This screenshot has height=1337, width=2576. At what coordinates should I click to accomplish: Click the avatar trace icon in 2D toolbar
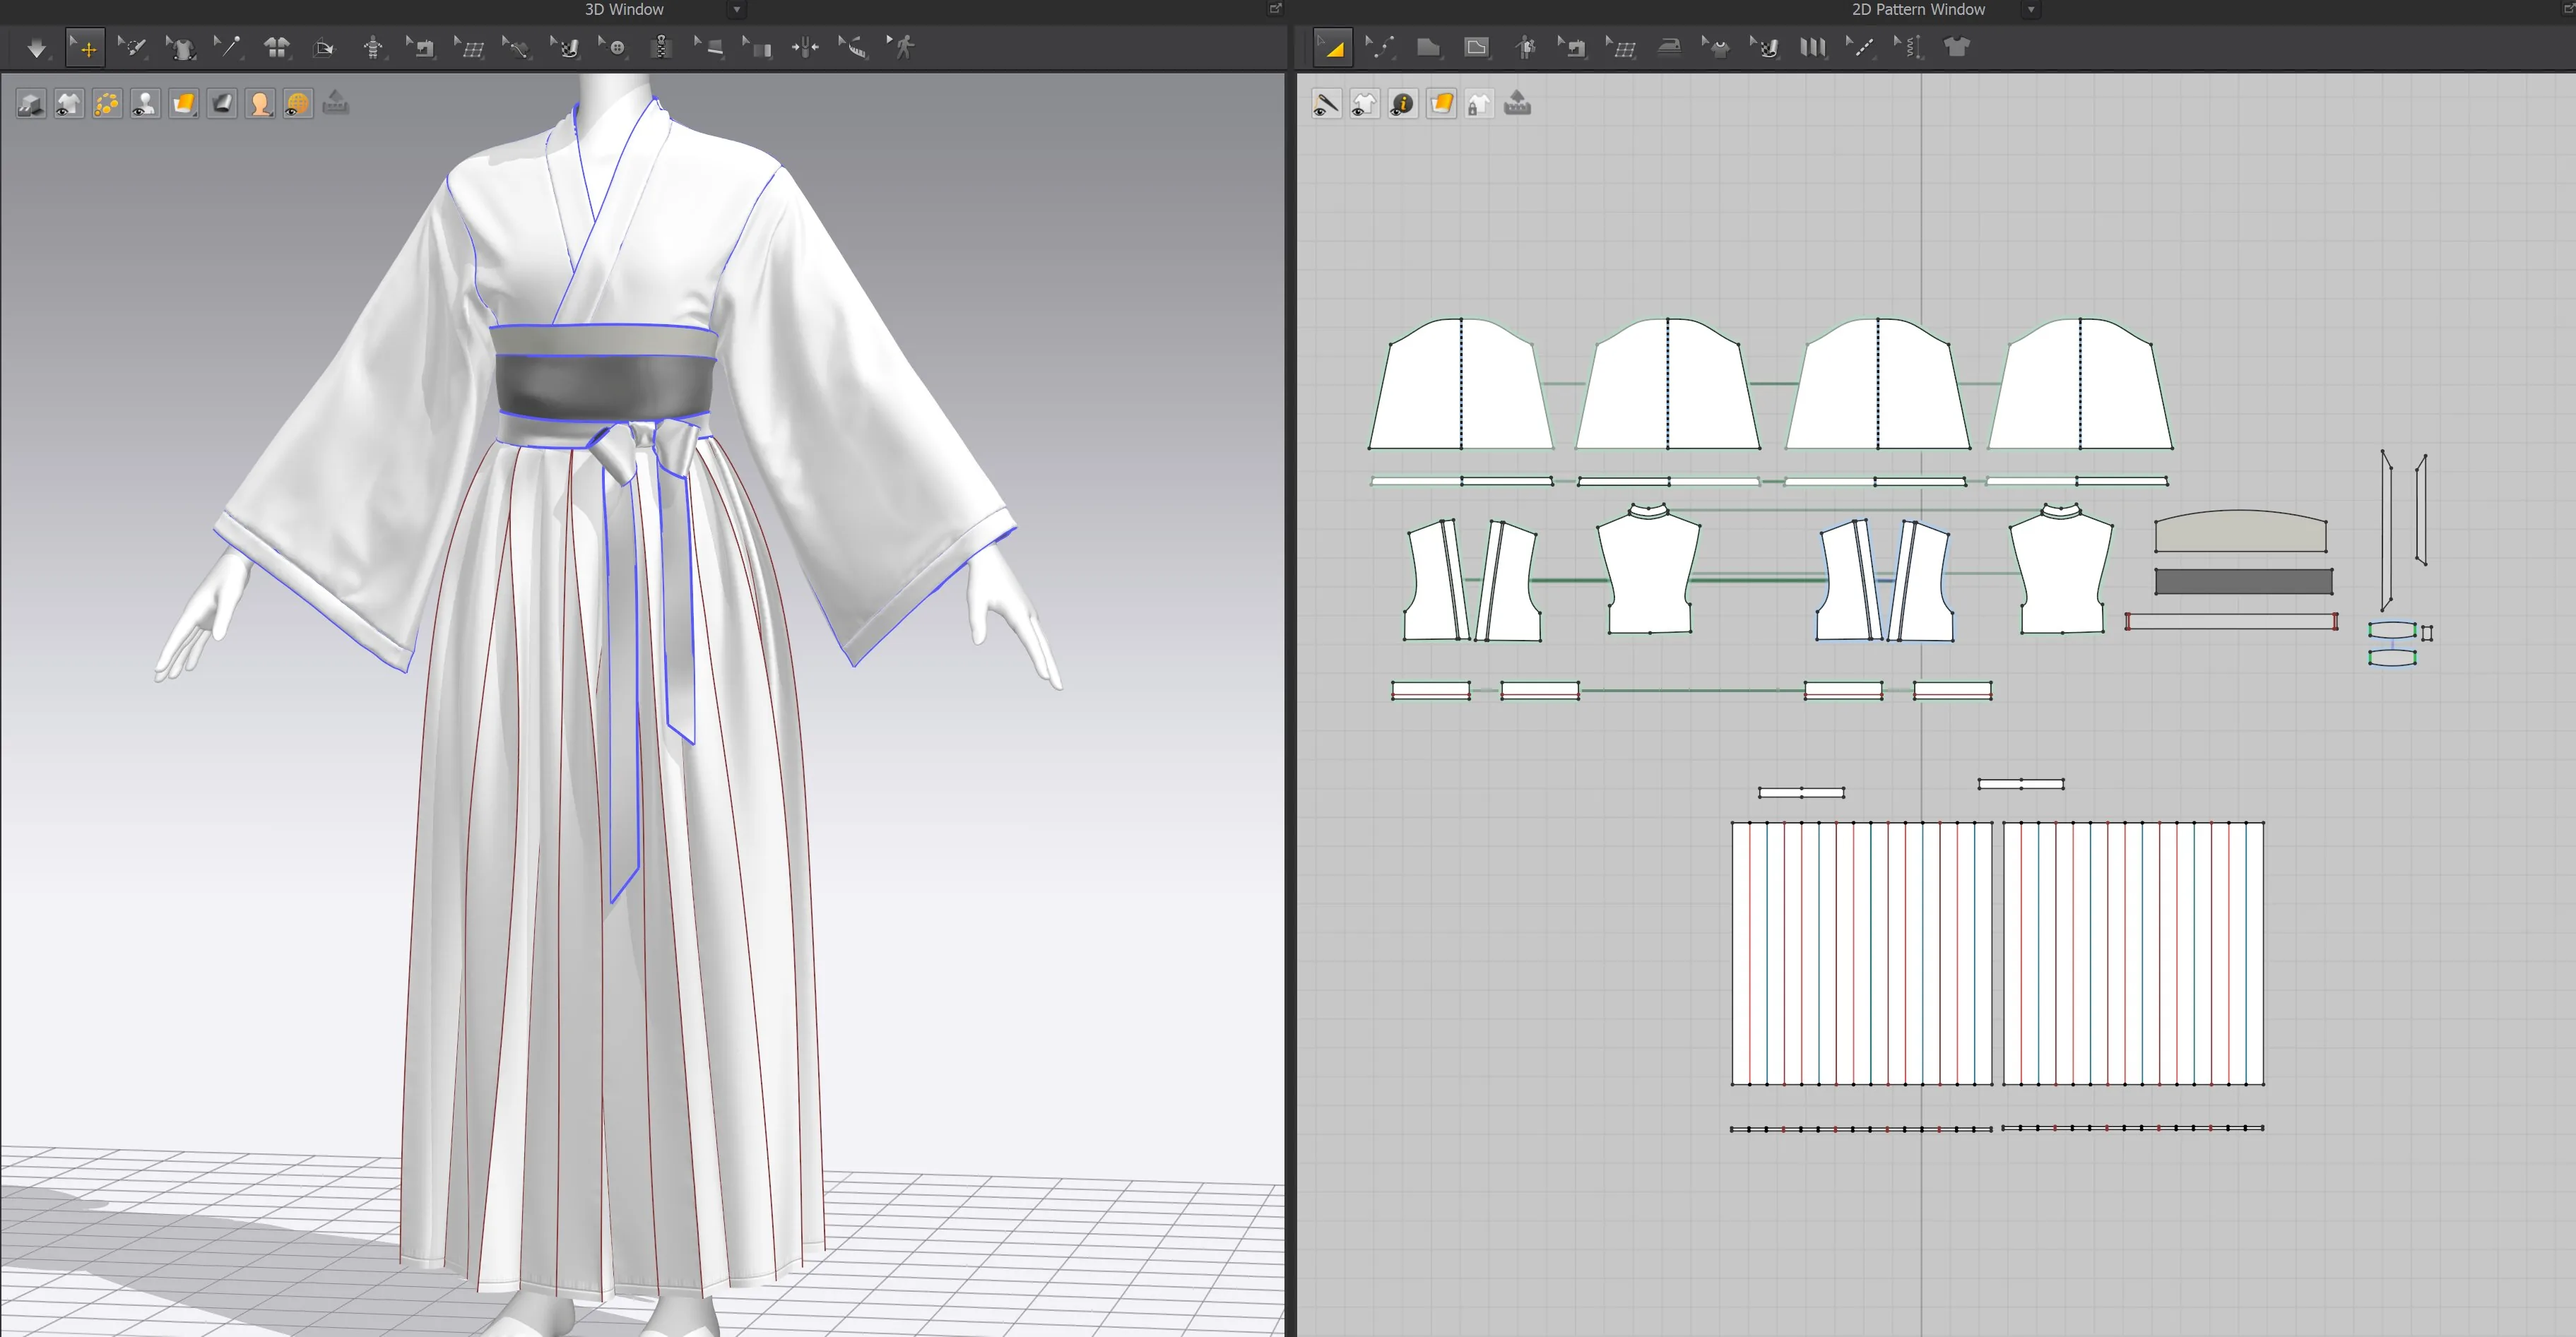[x=1525, y=47]
